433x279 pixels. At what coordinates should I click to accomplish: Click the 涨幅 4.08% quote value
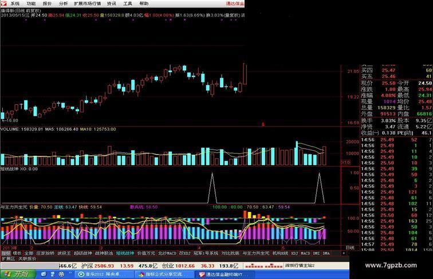(388, 95)
